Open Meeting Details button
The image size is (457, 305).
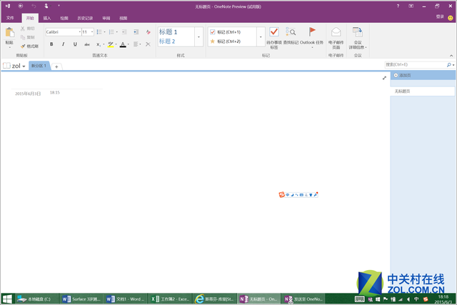pos(358,38)
